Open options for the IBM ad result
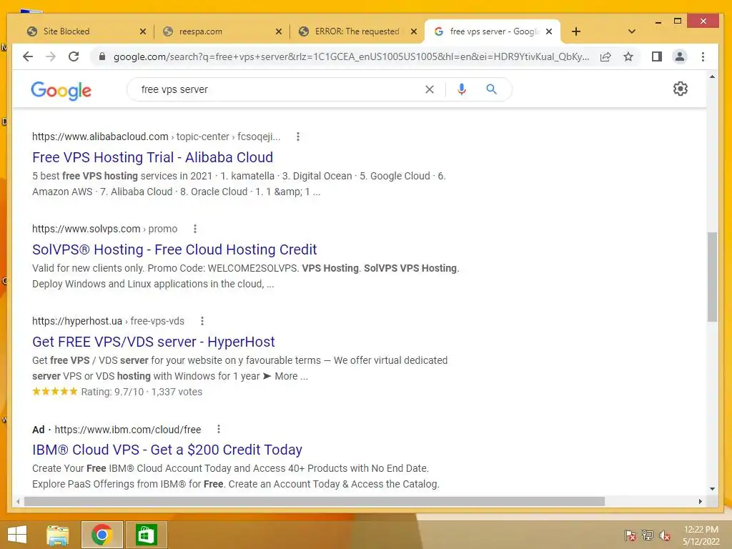 coord(219,430)
